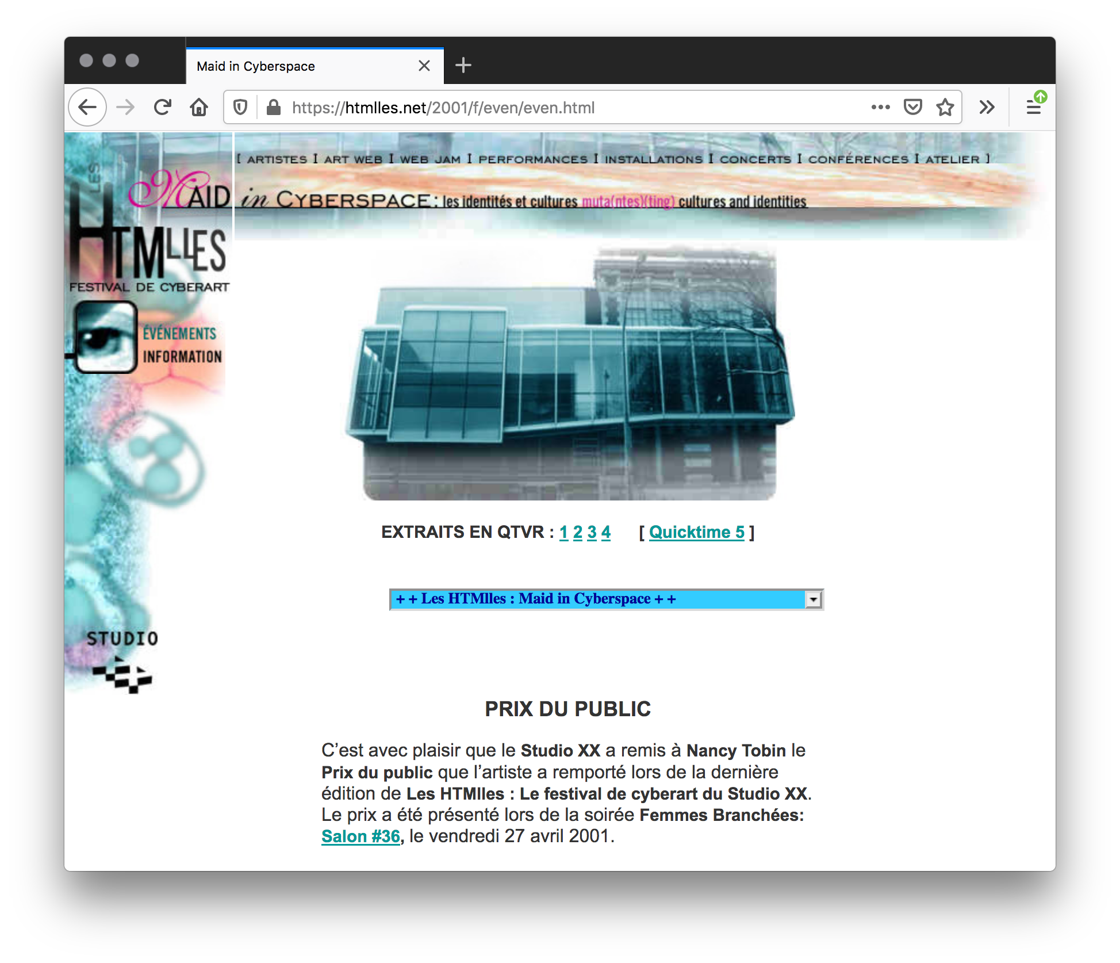Click the browser bookmark/star icon
Screen dimensions: 1120x963
coord(946,106)
